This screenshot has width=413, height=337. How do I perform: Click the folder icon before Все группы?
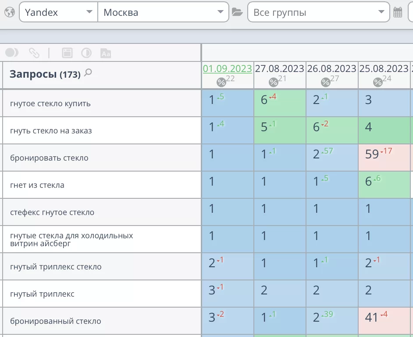(x=237, y=12)
